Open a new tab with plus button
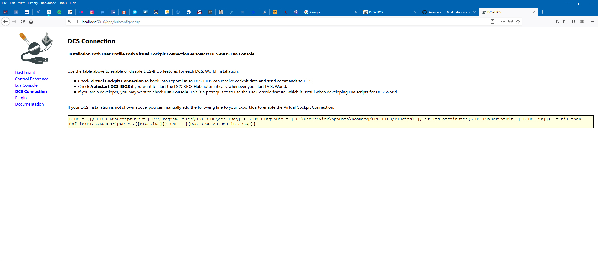Image resolution: width=598 pixels, height=261 pixels. 543,12
